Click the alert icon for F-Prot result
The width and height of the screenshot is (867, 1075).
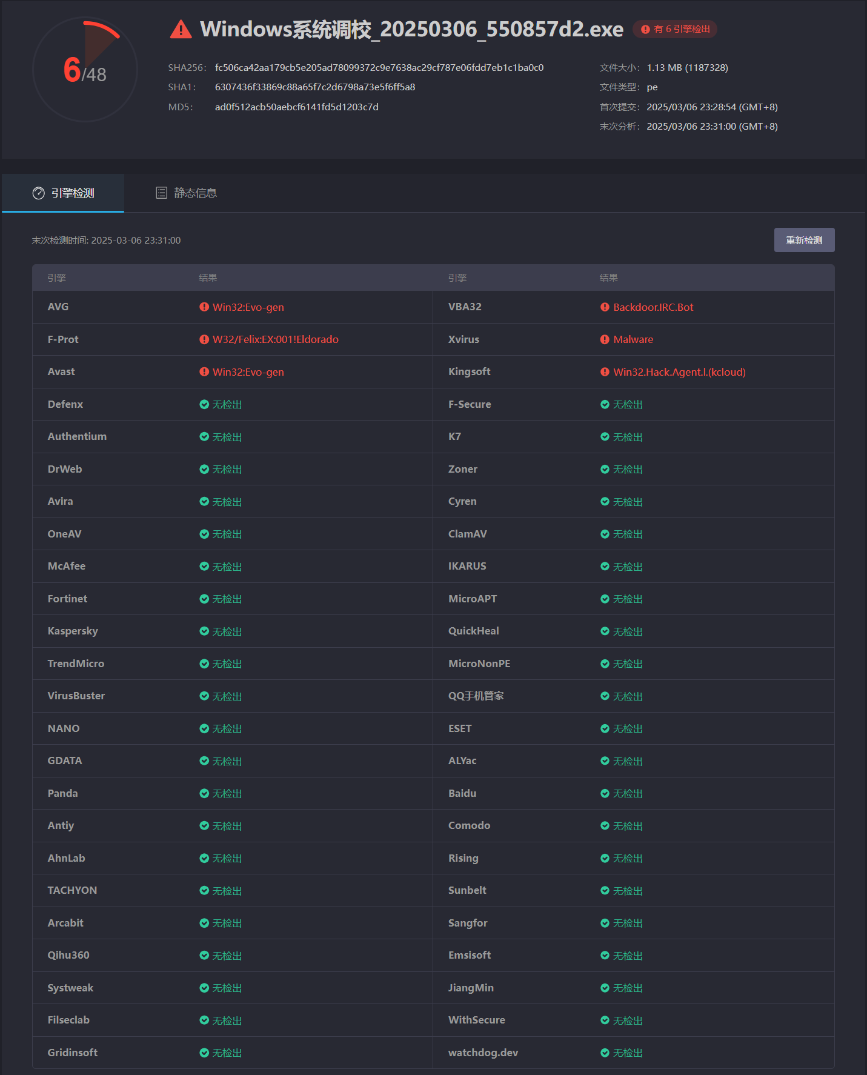click(204, 339)
